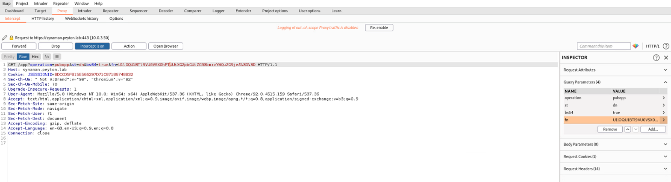Screen dimensions: 671x182
Task: Click Re-enable out-of-scope logging
Action: coord(379,28)
